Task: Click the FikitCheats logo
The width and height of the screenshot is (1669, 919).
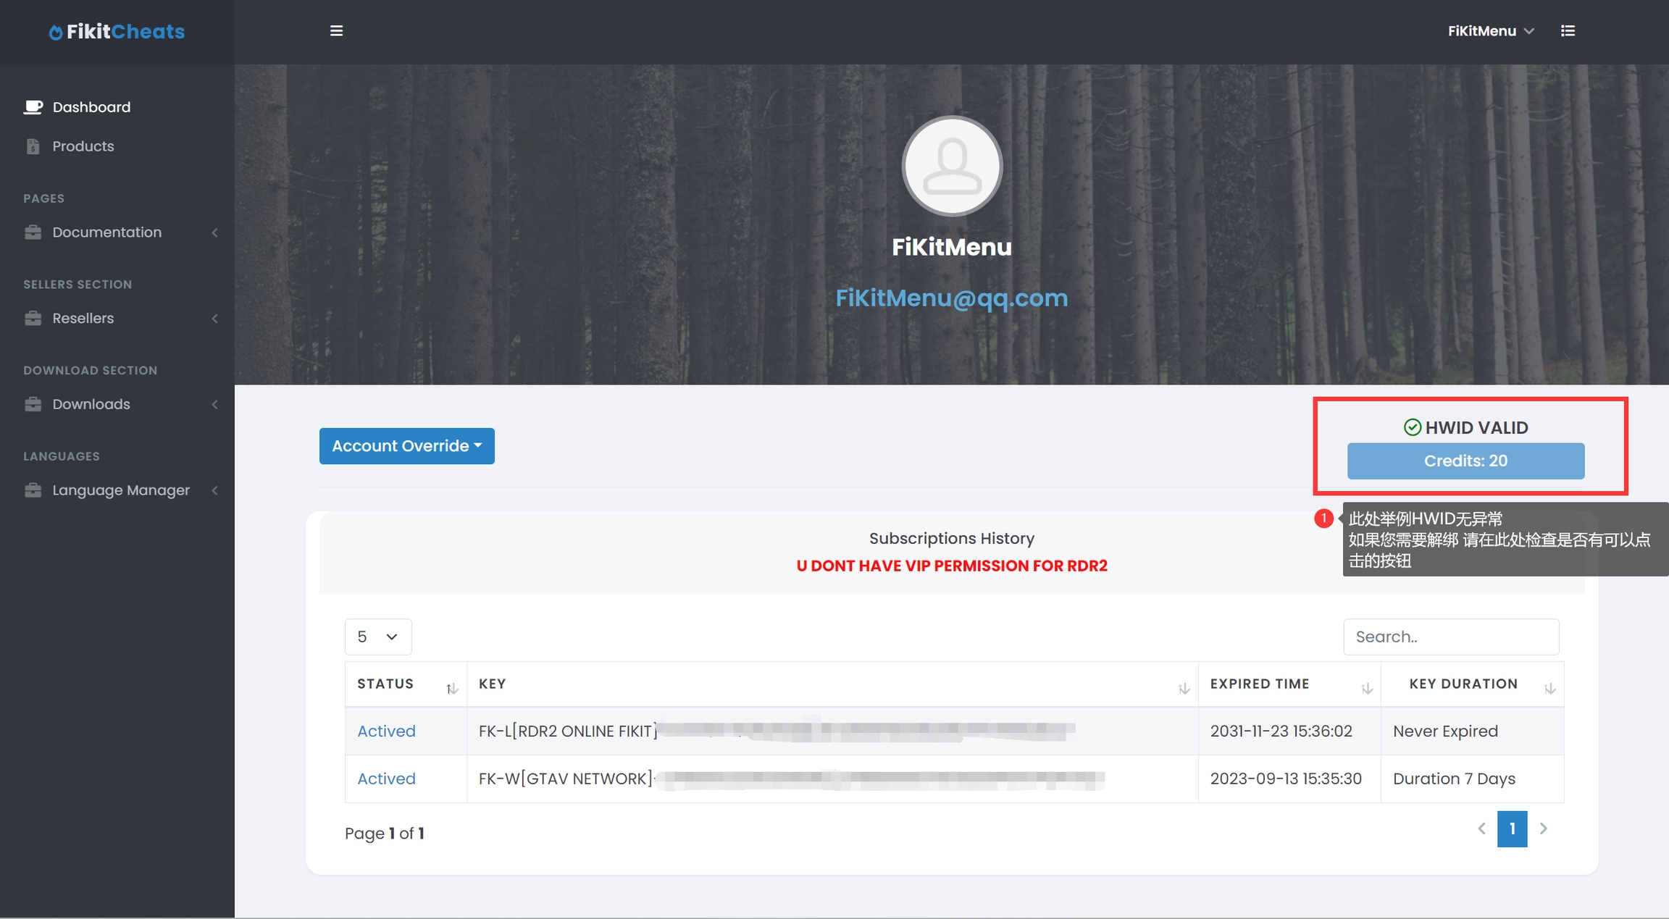Action: coord(117,32)
